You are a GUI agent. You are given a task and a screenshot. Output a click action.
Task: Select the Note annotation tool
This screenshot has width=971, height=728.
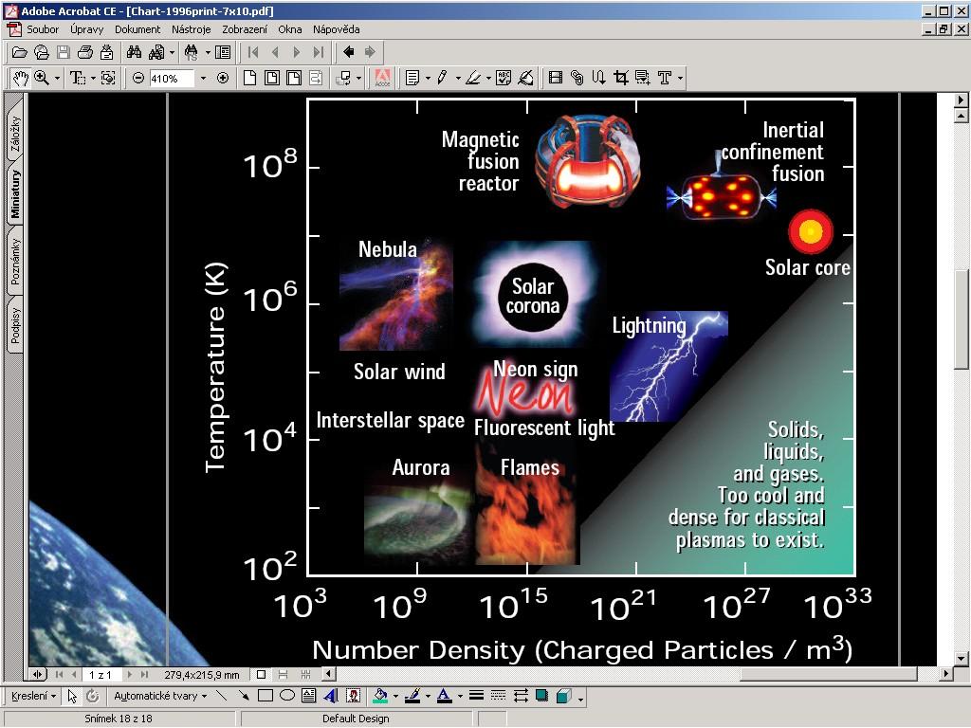click(x=412, y=78)
